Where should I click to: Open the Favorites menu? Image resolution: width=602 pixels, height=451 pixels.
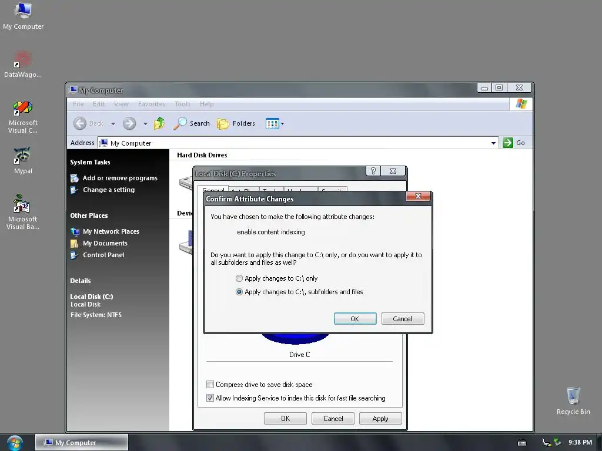coord(151,104)
